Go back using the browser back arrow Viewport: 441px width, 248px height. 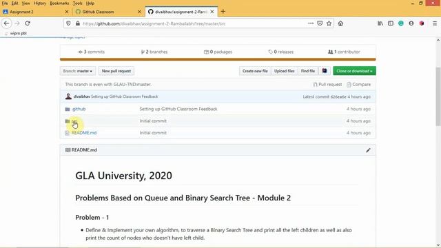(x=6, y=23)
